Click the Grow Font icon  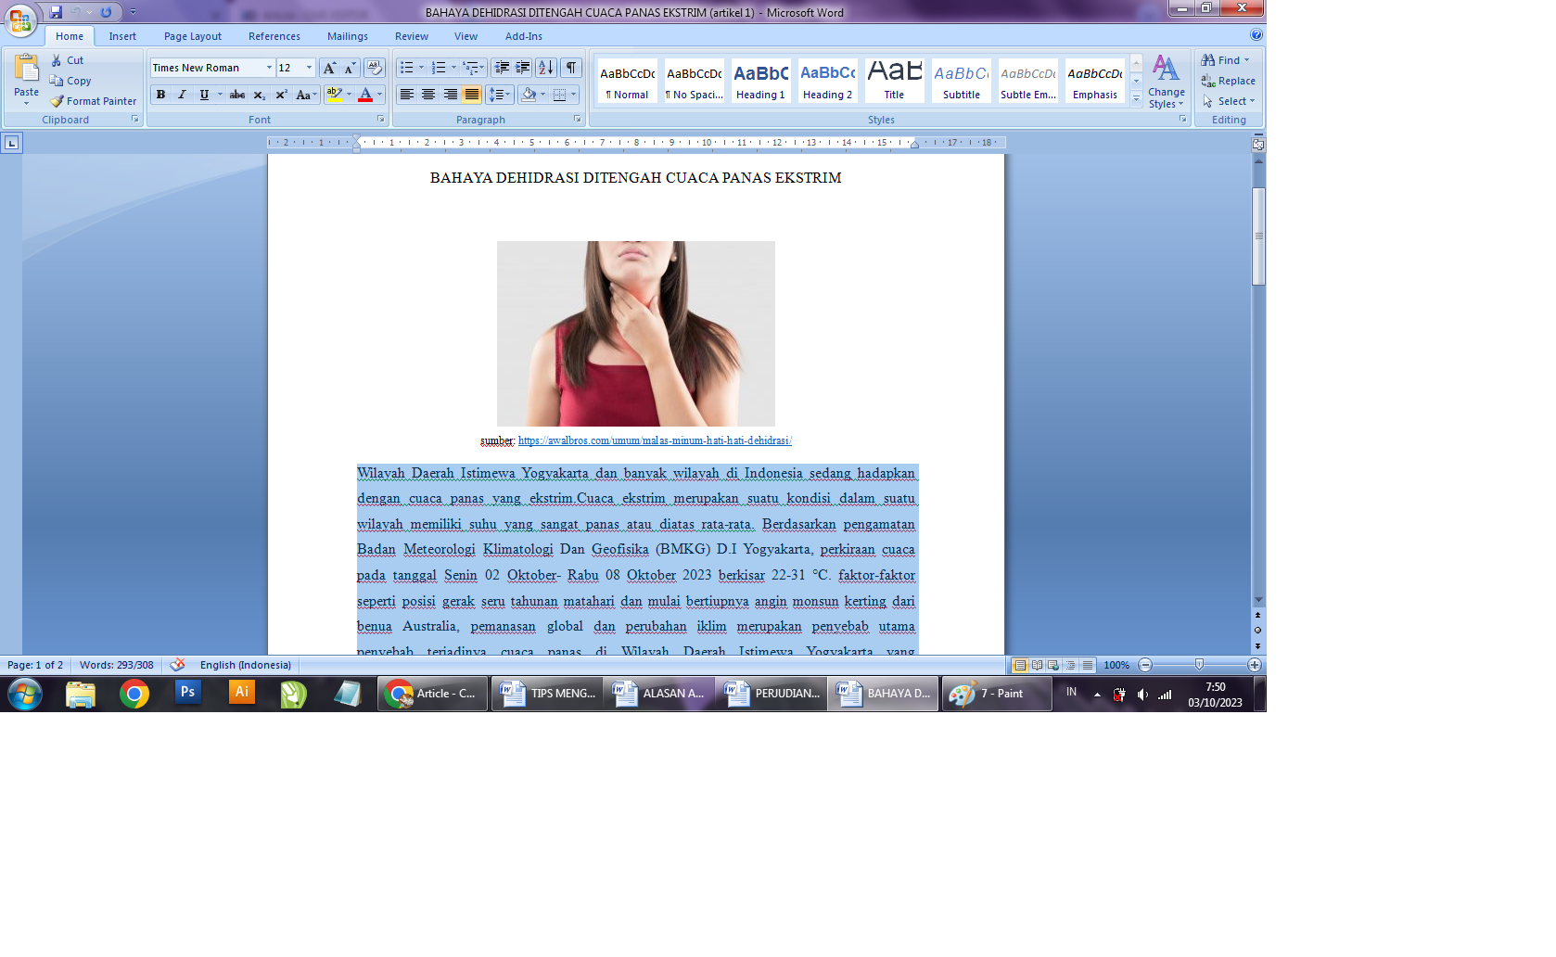click(329, 68)
